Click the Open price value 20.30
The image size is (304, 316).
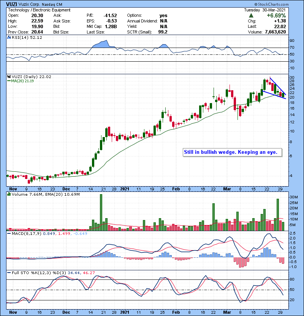click(x=37, y=16)
